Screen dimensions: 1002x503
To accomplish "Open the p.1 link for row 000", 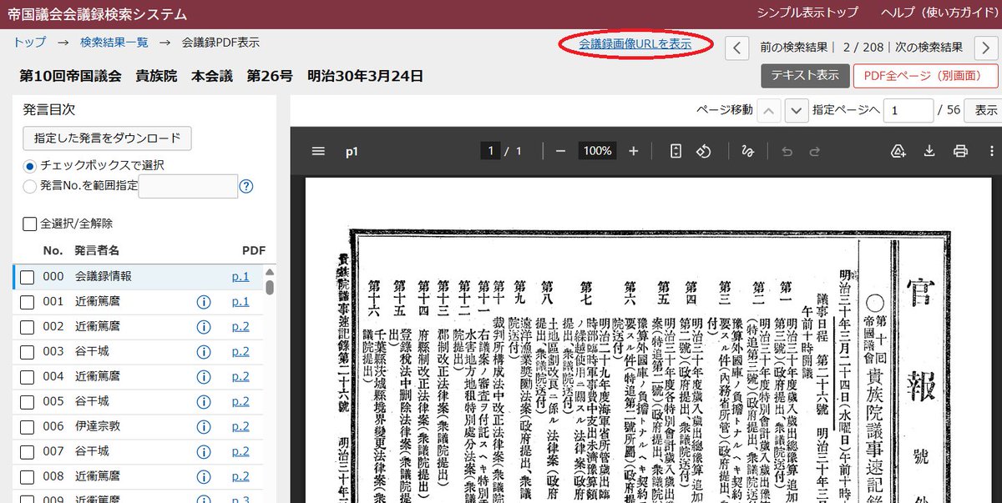I will [240, 276].
